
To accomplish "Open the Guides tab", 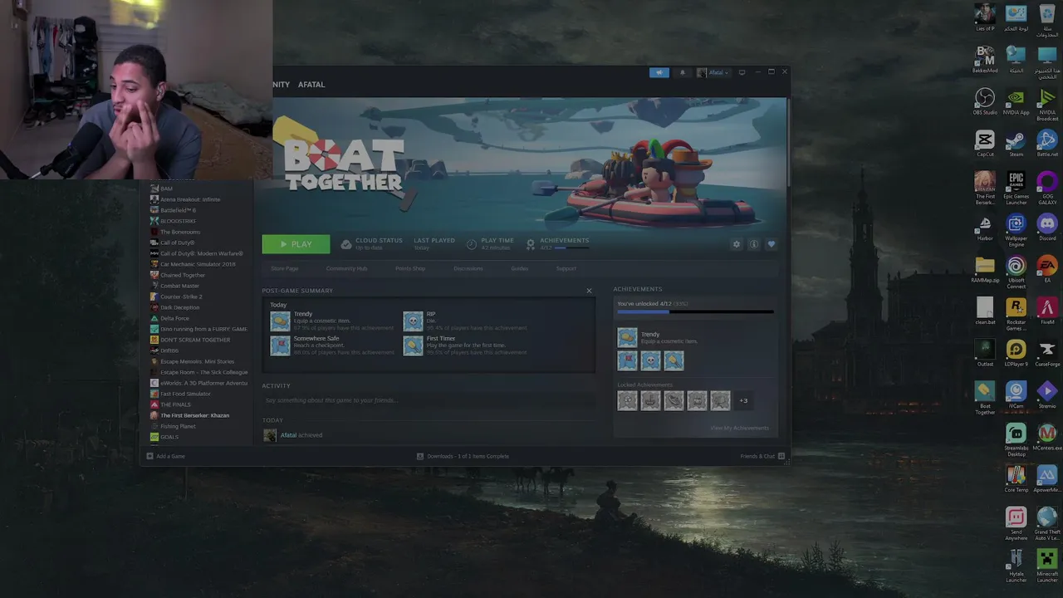I will point(520,268).
